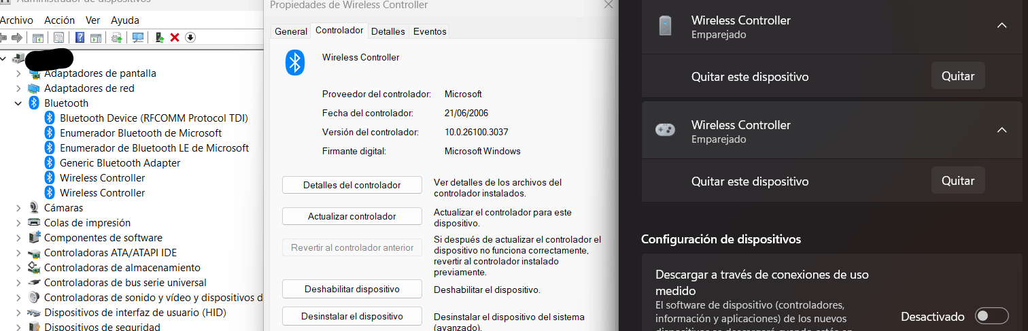Click the Adaptadores de pantalla category icon
This screenshot has width=1028, height=331.
pyautogui.click(x=34, y=73)
